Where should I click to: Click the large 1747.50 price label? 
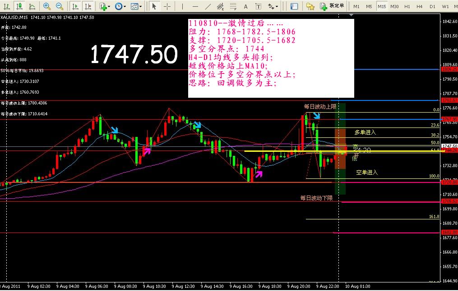(134, 55)
